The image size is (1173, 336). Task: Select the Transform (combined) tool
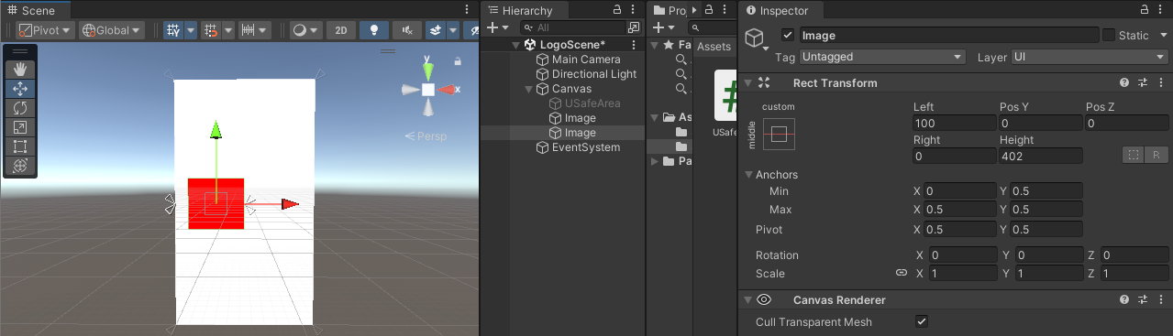20,166
